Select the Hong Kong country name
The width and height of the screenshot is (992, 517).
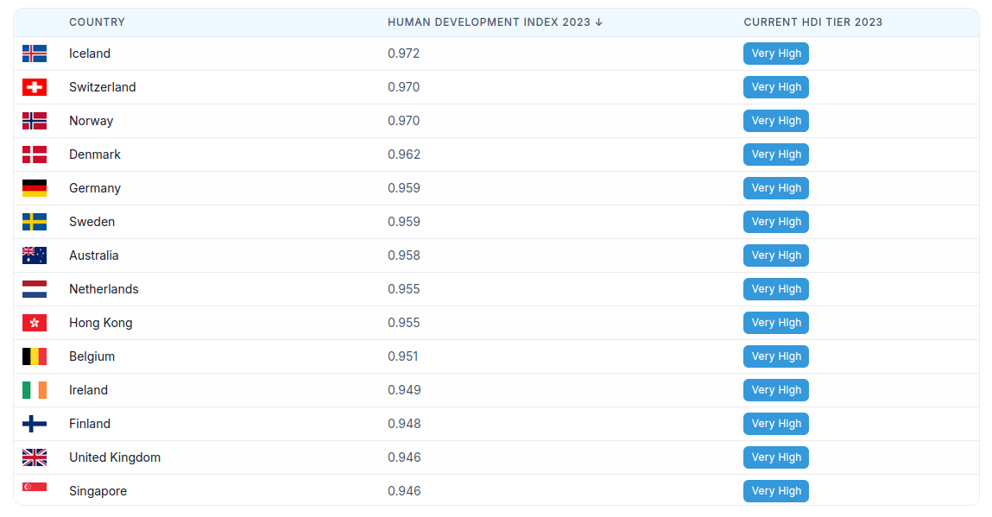click(101, 323)
